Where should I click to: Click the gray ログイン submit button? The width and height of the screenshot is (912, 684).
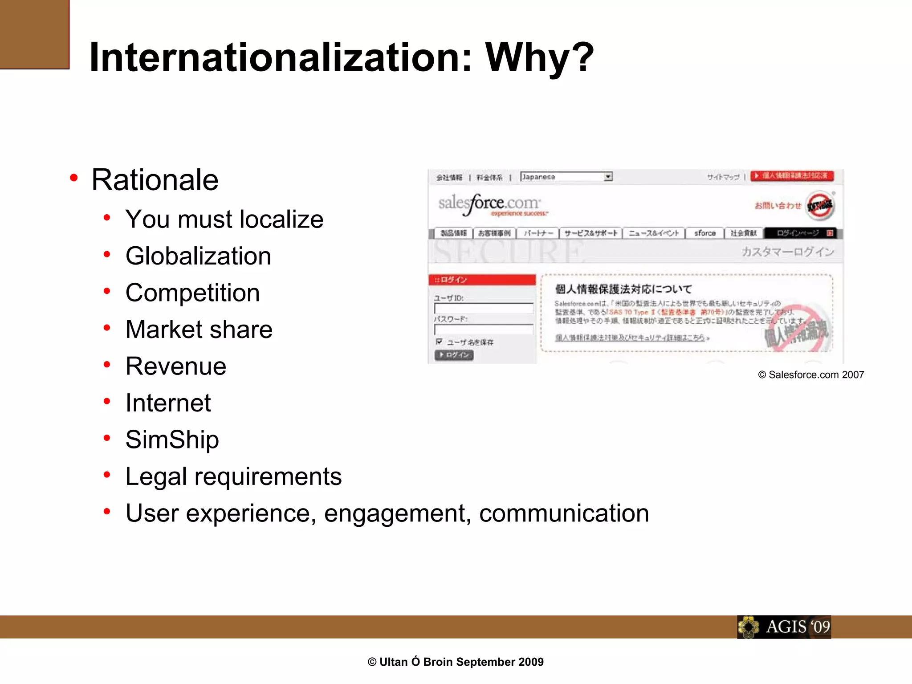454,355
